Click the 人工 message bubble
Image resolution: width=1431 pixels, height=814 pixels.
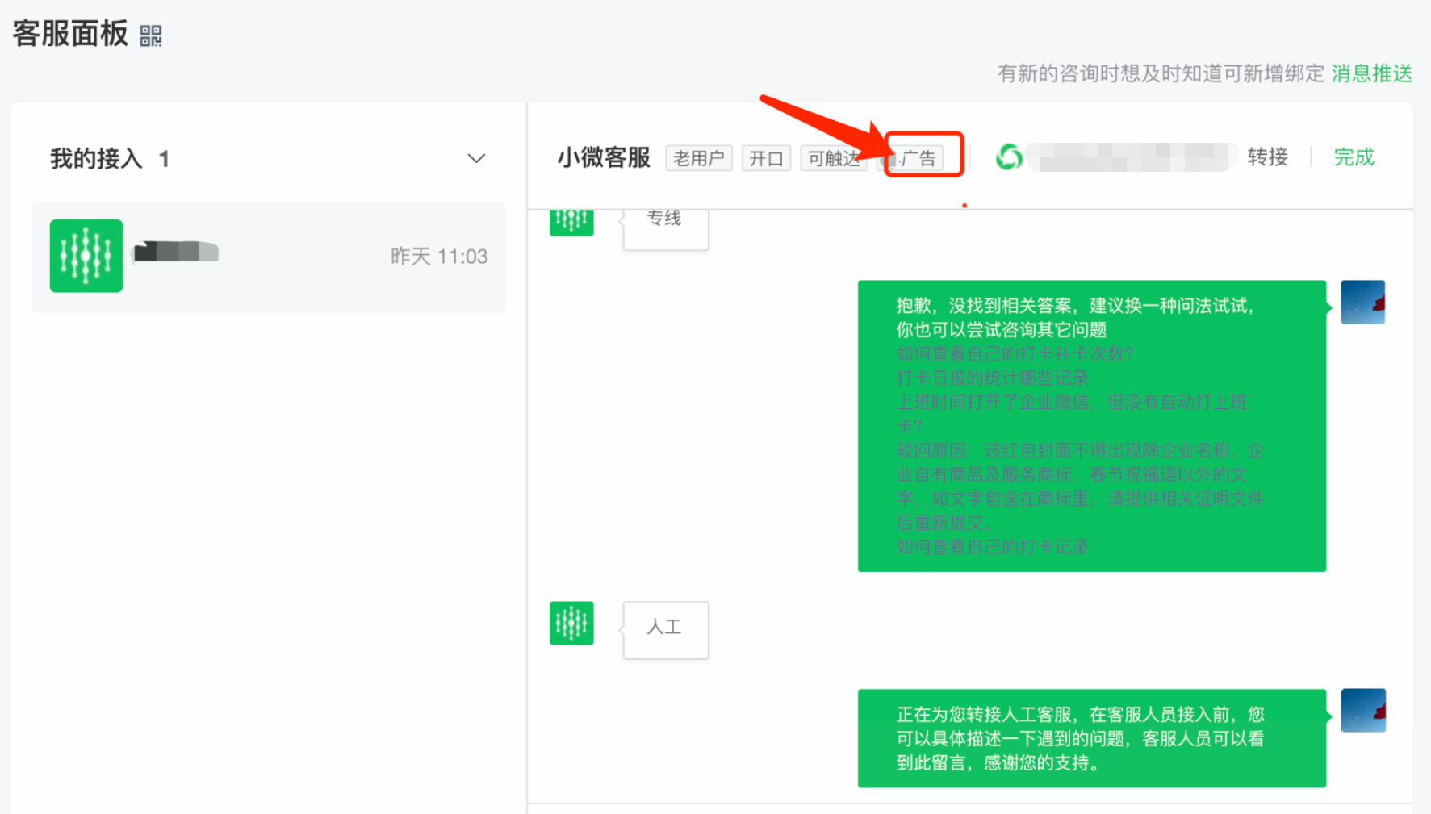665,629
